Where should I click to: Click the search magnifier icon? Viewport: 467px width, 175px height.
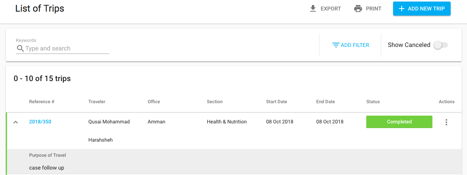[20, 49]
